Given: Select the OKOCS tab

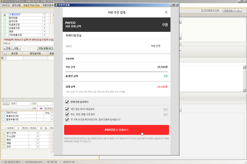Looking at the screenshot, I should click(6, 5).
